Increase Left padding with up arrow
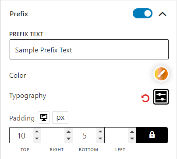The image size is (177, 159). tap(132, 131)
